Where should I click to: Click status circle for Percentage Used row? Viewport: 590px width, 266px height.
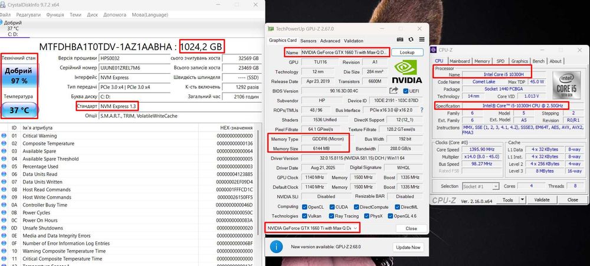pos(4,167)
